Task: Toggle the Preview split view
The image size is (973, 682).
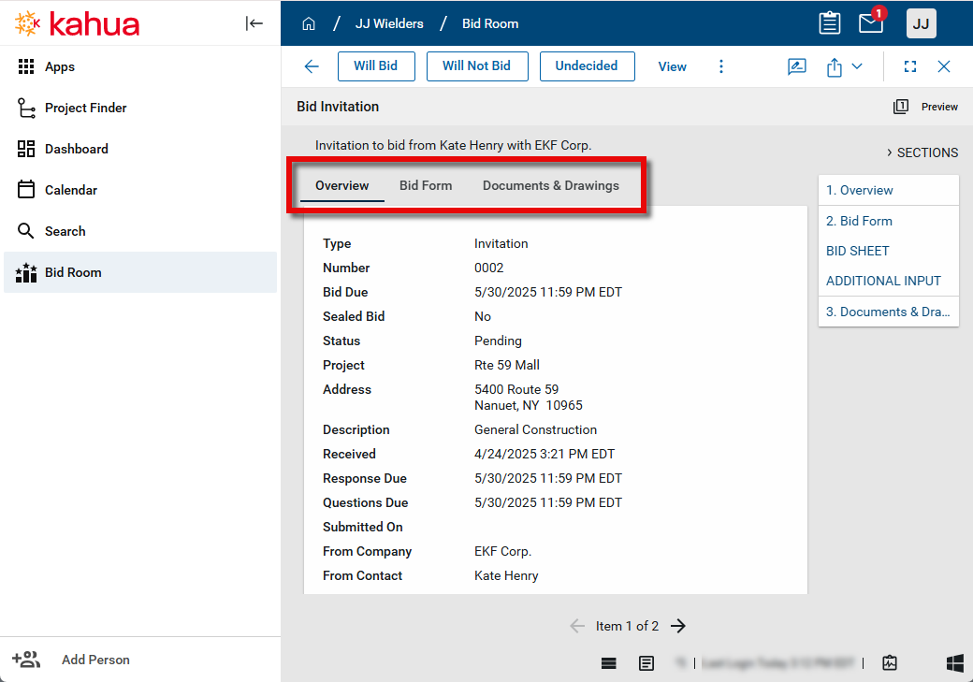Action: click(x=925, y=107)
